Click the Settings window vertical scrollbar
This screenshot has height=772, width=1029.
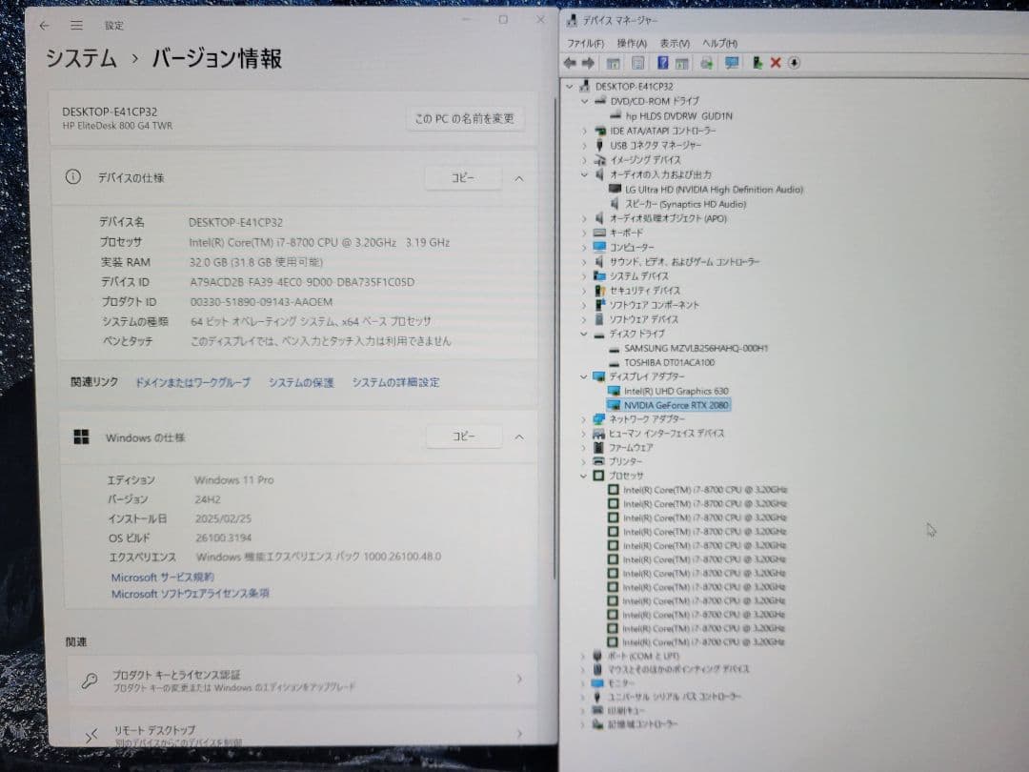point(554,338)
